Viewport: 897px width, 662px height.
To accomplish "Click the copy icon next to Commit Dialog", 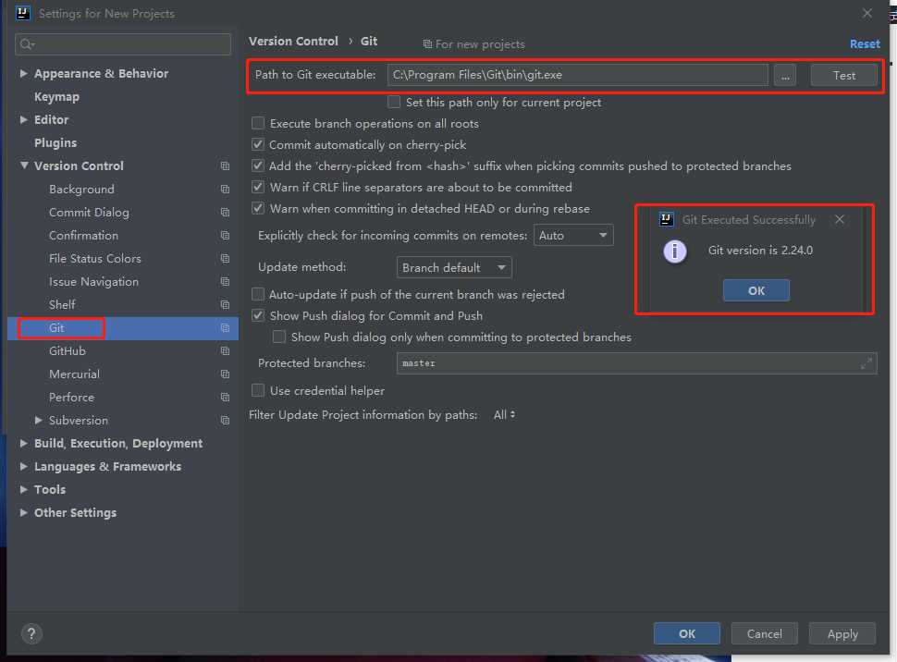I will 225,213.
